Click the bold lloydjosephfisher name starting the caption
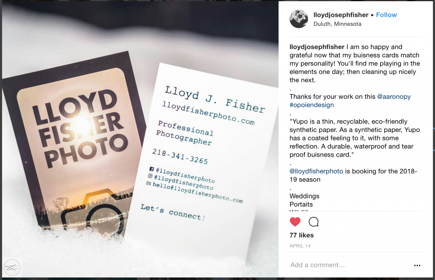 pyautogui.click(x=317, y=47)
